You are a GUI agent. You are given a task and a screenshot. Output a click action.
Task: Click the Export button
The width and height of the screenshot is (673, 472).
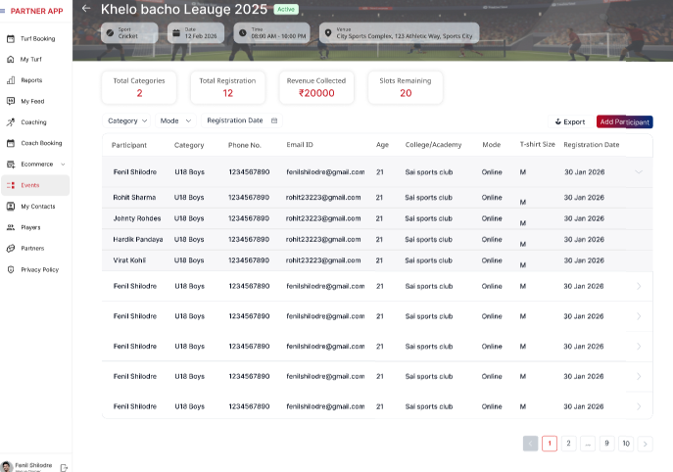(570, 121)
